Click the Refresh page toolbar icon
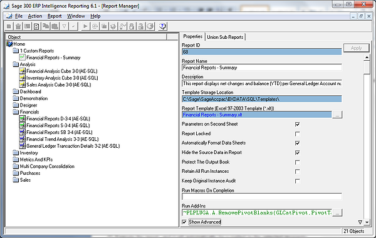This screenshot has height=238, width=376. 36,26
